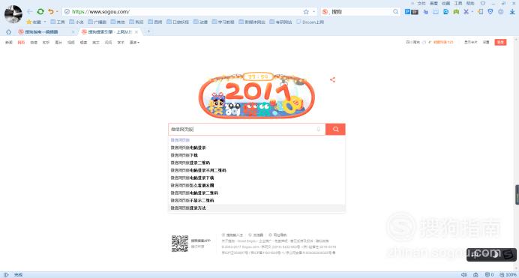
Task: Open the 查看 menu
Action: [x=433, y=3]
